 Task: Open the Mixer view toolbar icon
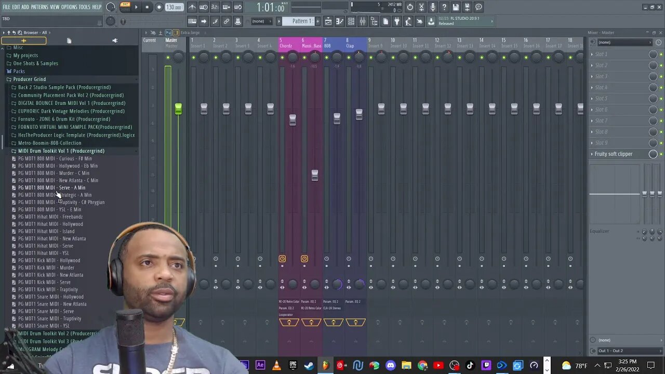tap(362, 21)
